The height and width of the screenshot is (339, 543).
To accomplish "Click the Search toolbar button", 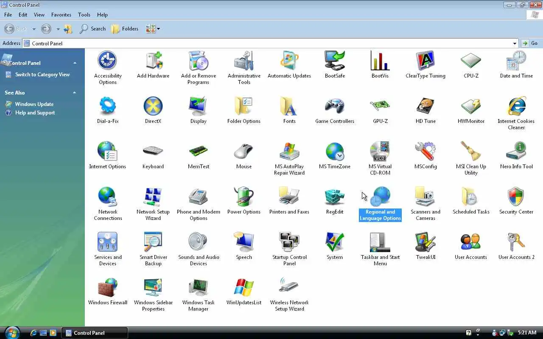I will (x=92, y=29).
